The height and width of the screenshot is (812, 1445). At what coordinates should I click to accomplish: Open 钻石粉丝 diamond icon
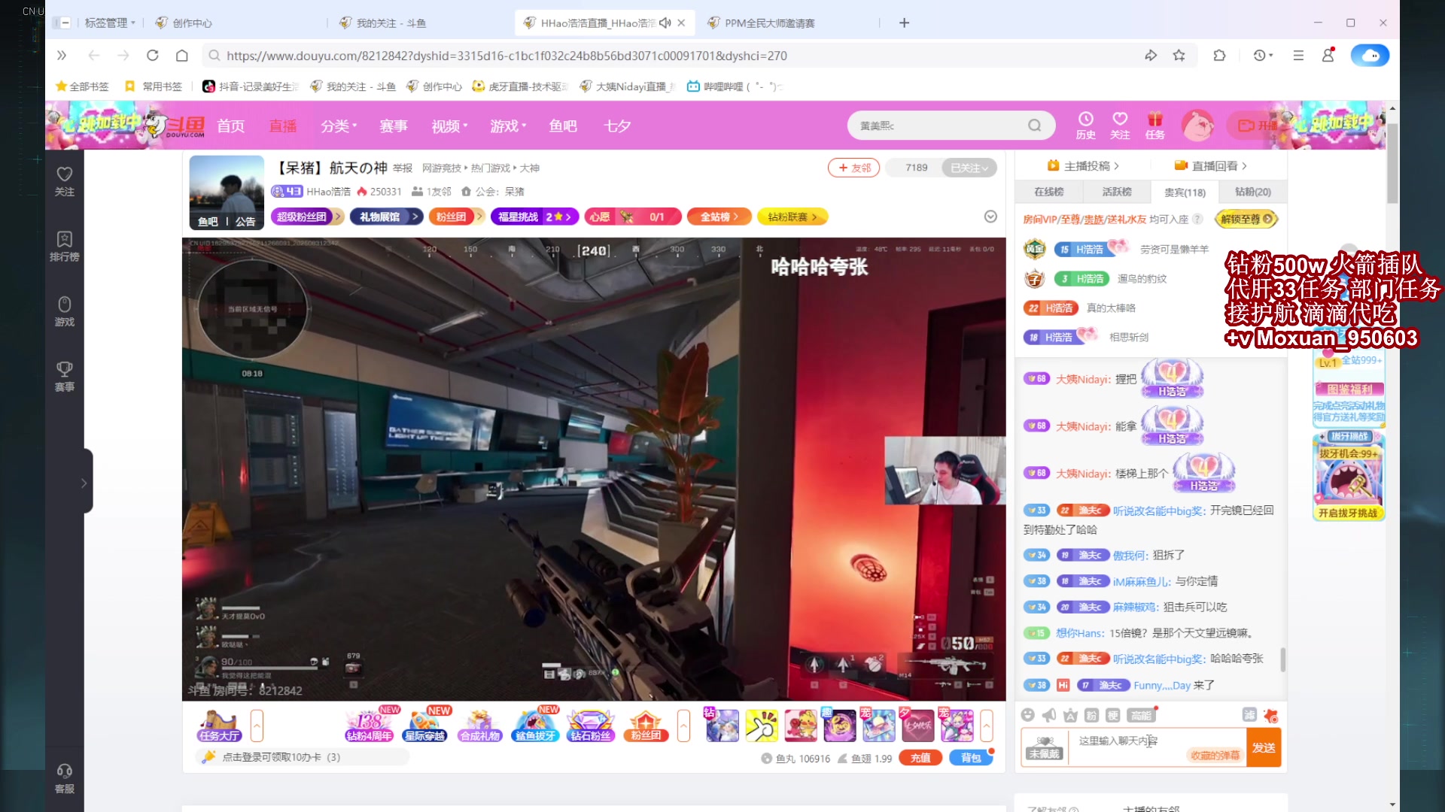[591, 726]
